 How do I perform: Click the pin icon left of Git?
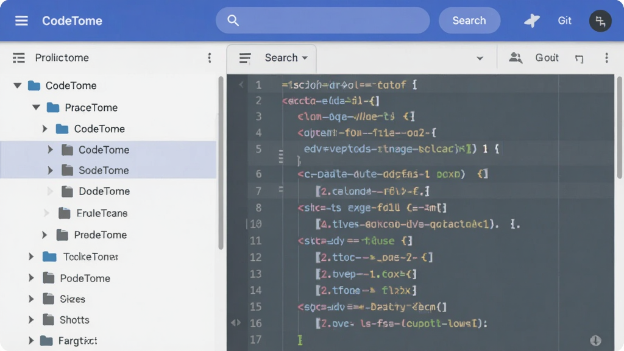pos(531,20)
